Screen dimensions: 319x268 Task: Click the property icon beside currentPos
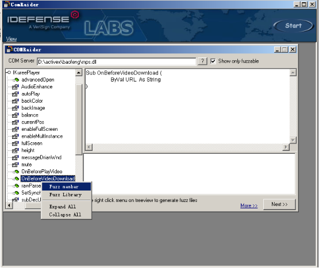15,122
